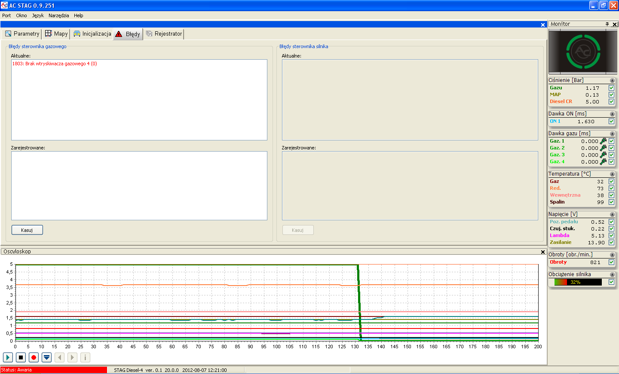
Task: Toggle the Czuj. stuk. checkbox
Action: pyautogui.click(x=611, y=228)
